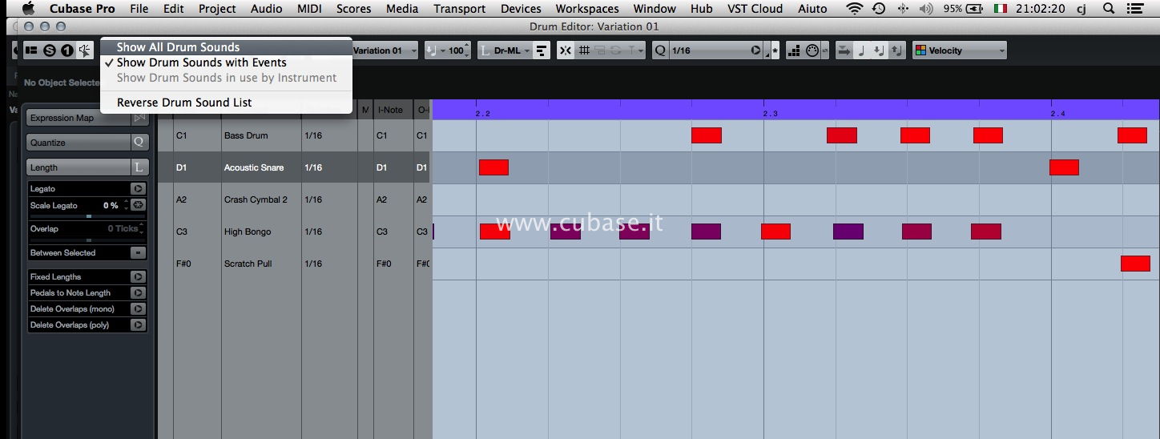The width and height of the screenshot is (1160, 439).
Task: Click the Scale Legato 0 % value
Action: pyautogui.click(x=111, y=206)
